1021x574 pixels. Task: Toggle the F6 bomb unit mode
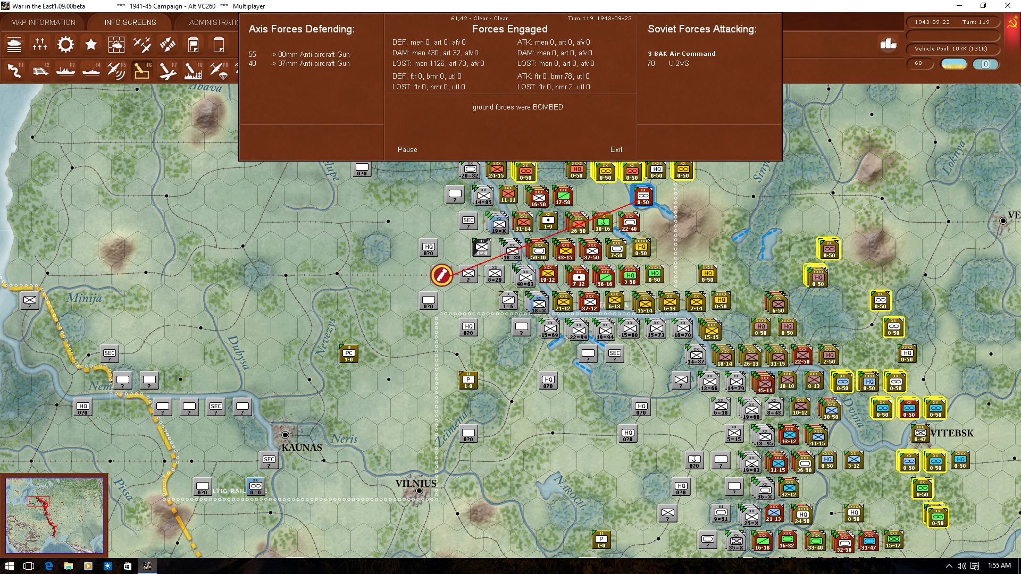tap(141, 70)
